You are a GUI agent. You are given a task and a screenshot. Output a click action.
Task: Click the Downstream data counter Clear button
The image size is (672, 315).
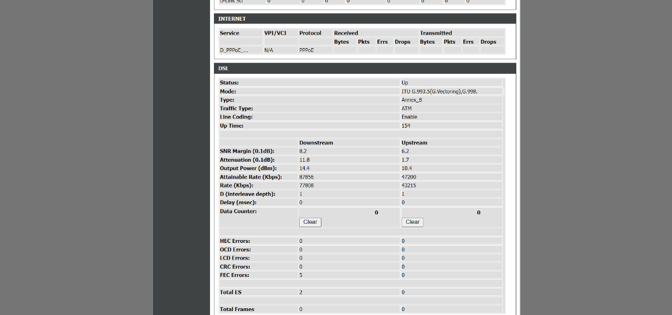point(310,222)
